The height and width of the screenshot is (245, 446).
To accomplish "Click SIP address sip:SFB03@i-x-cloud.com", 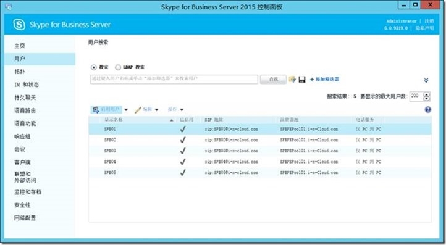I will click(x=231, y=151).
